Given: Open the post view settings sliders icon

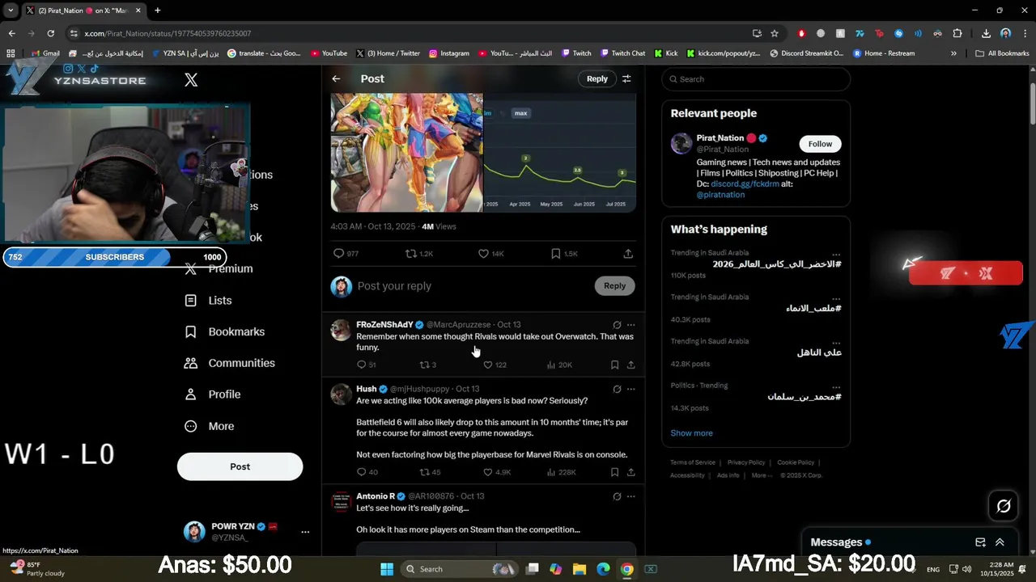Looking at the screenshot, I should (x=626, y=78).
